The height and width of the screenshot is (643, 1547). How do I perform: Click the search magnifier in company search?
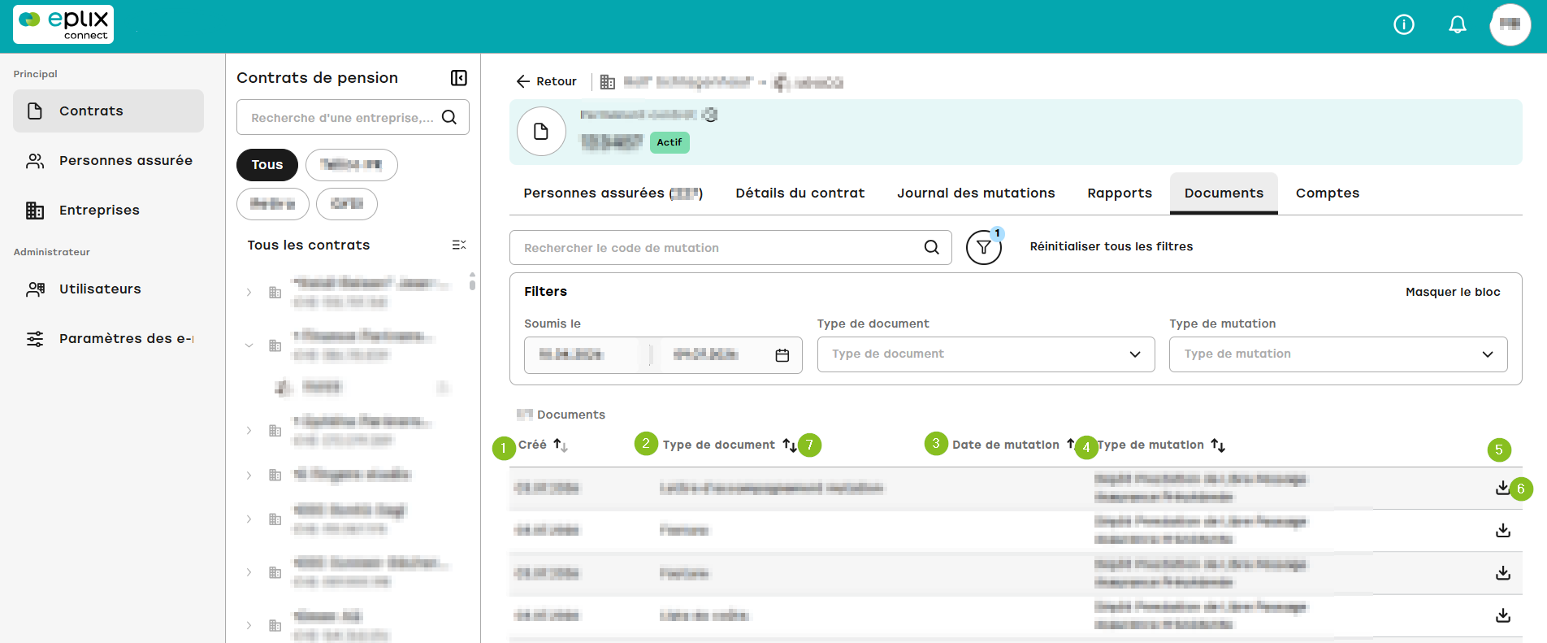tap(449, 117)
